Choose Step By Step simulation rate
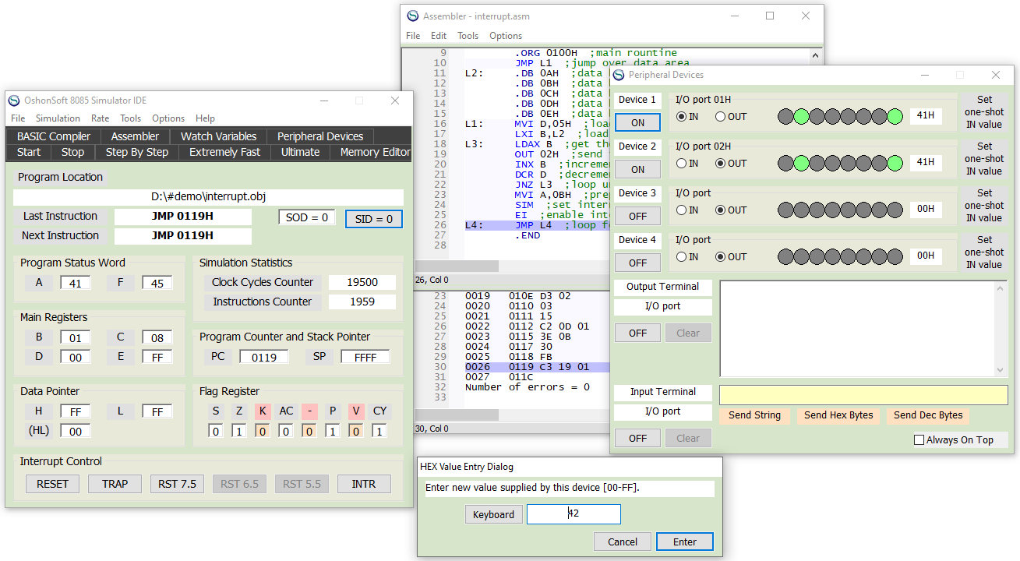 (x=137, y=152)
